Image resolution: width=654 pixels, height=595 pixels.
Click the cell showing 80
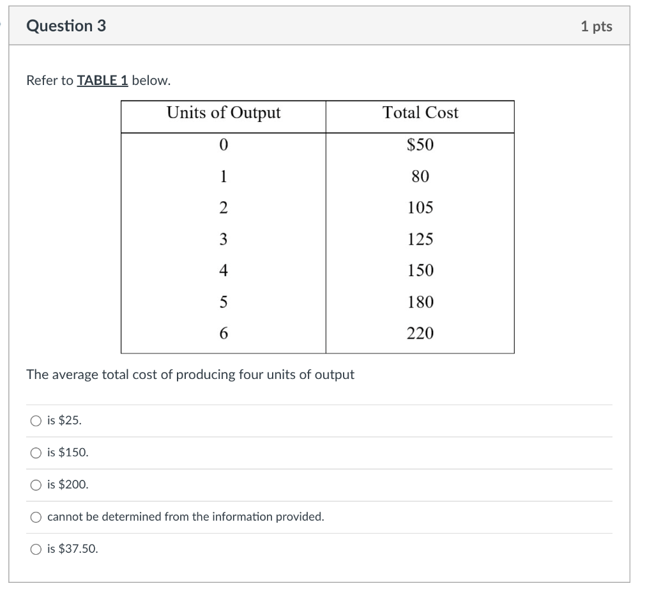420,176
